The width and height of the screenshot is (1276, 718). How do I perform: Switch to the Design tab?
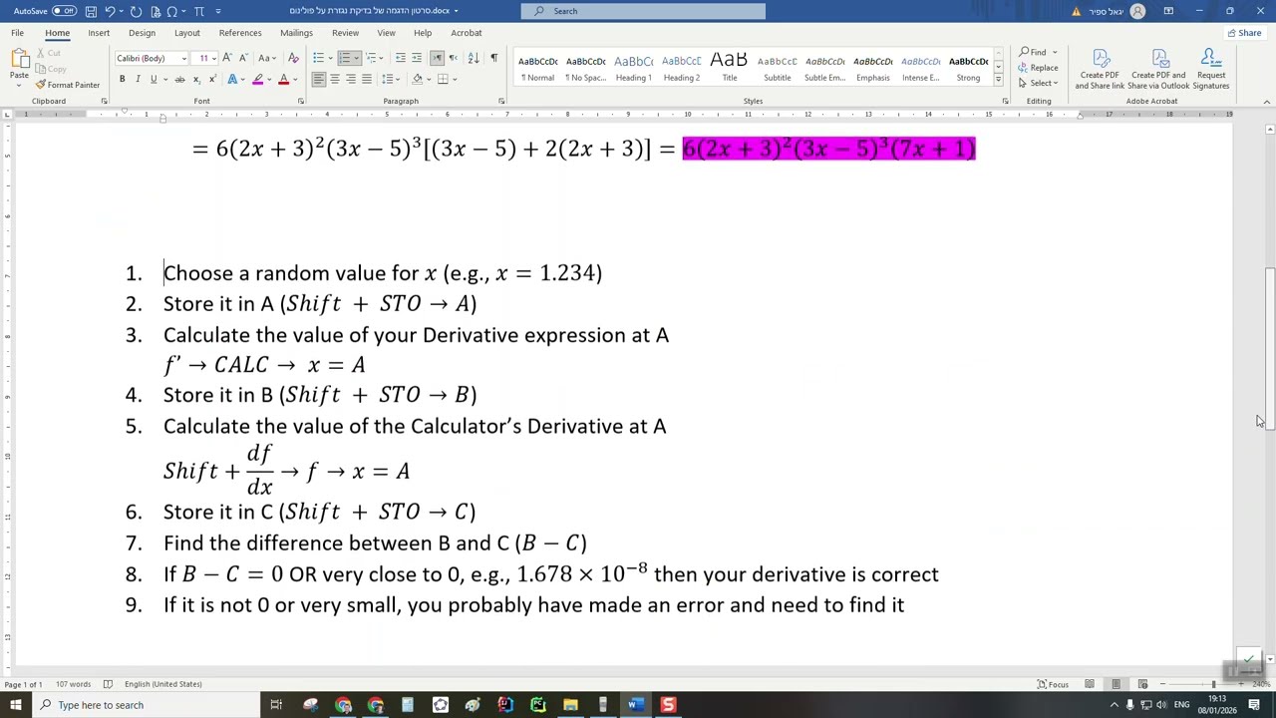coord(142,33)
